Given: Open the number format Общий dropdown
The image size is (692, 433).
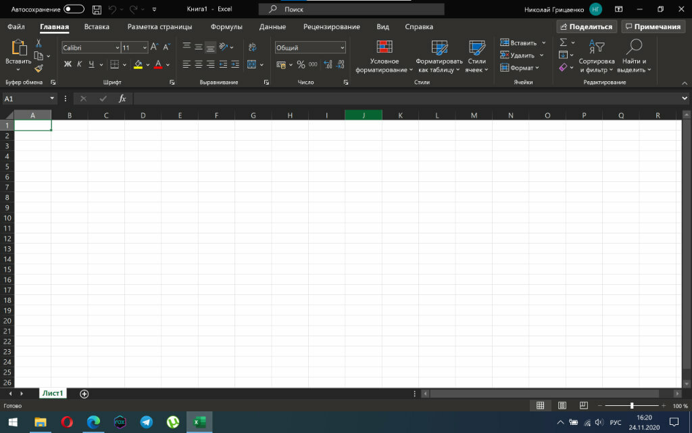Looking at the screenshot, I should (x=343, y=48).
